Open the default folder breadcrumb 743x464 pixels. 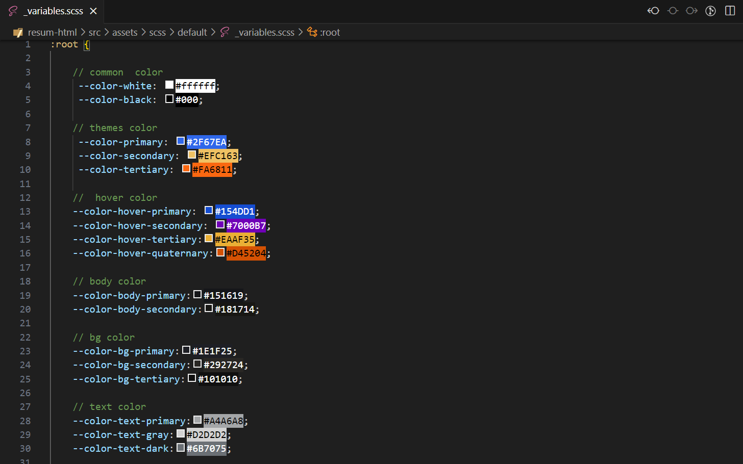(192, 32)
